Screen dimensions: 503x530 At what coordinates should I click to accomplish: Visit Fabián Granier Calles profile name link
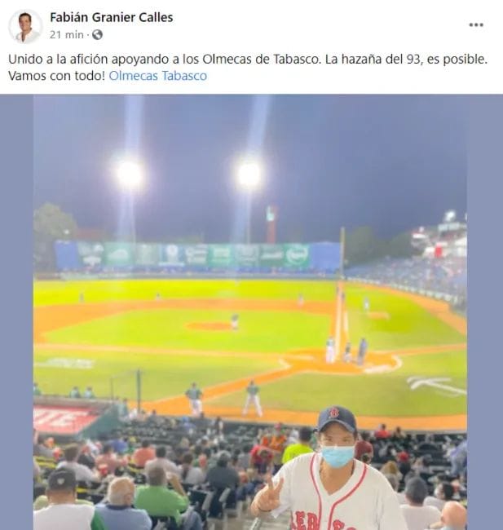[112, 17]
